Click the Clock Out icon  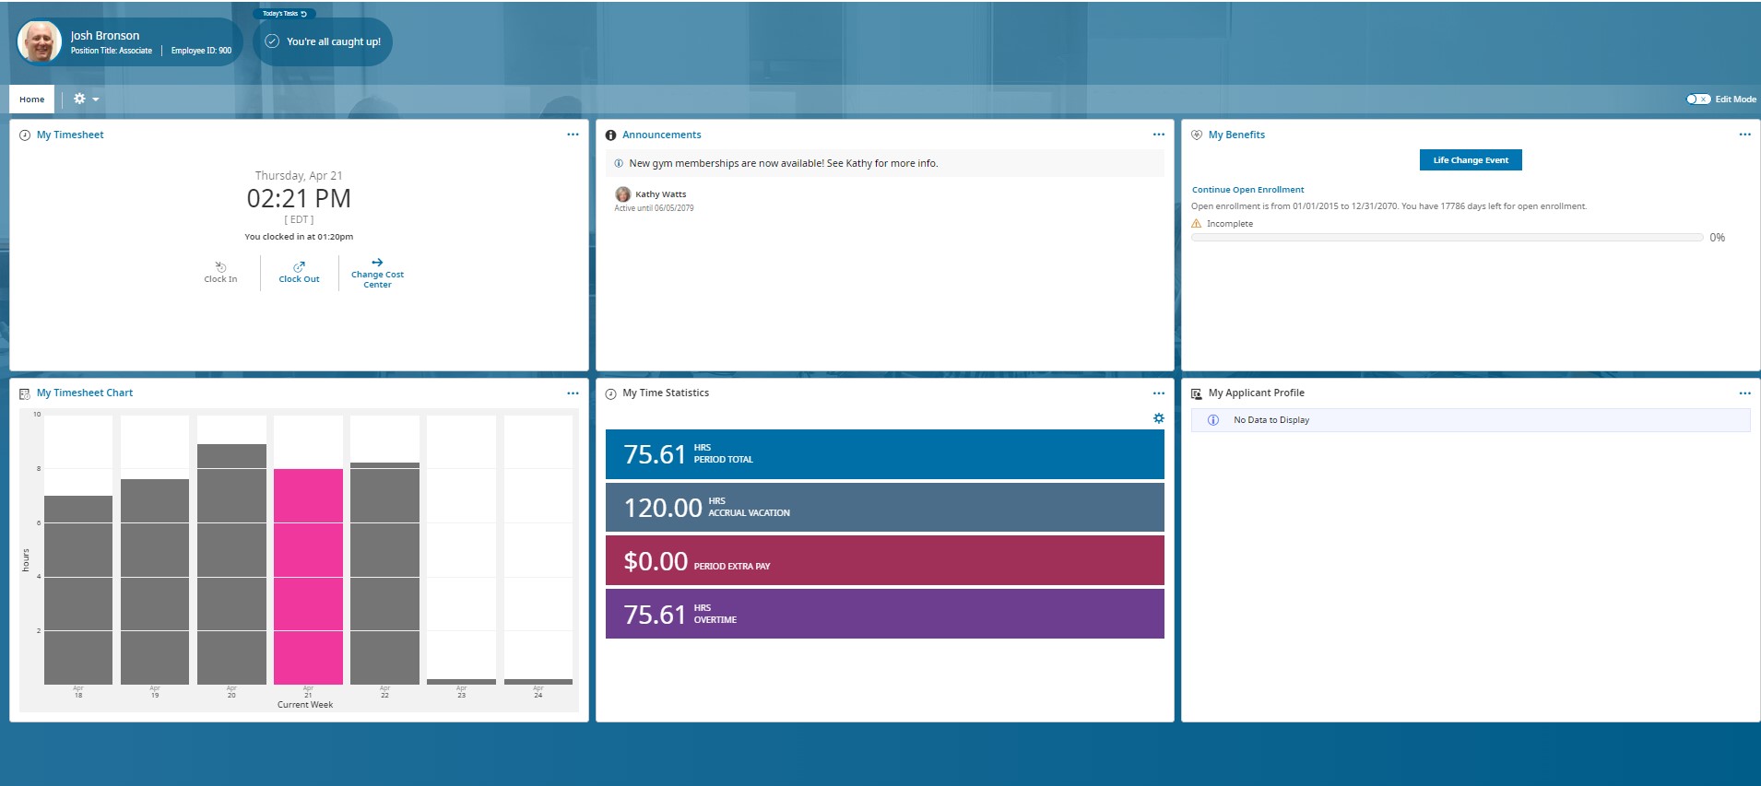click(299, 266)
